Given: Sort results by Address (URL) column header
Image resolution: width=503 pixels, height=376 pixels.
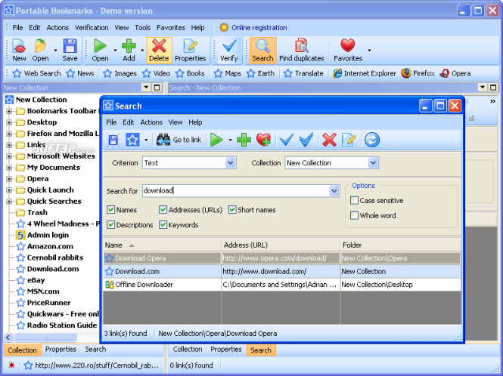Looking at the screenshot, I should click(x=281, y=245).
